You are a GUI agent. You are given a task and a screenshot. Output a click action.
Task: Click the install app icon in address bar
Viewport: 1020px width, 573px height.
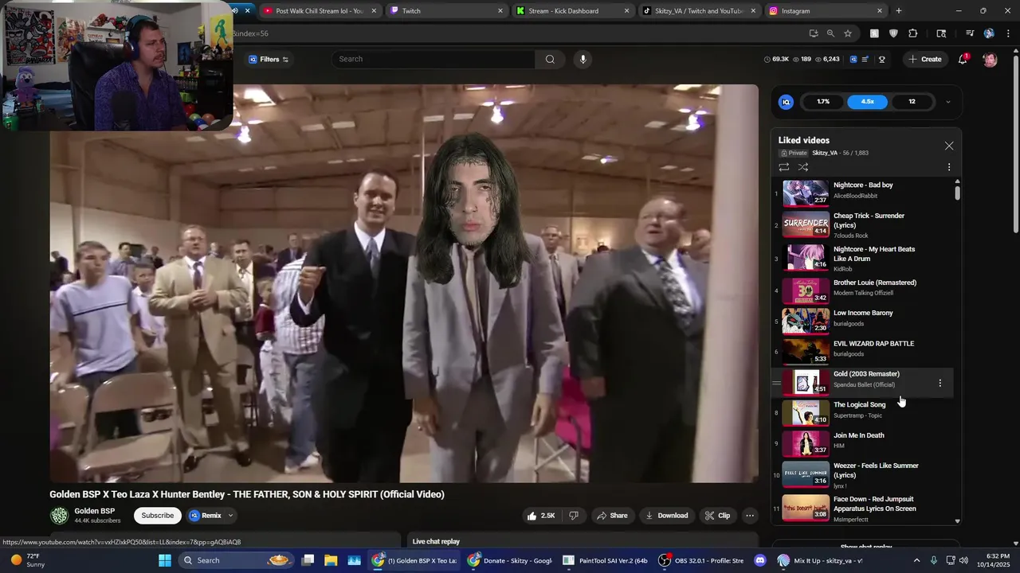(x=813, y=33)
